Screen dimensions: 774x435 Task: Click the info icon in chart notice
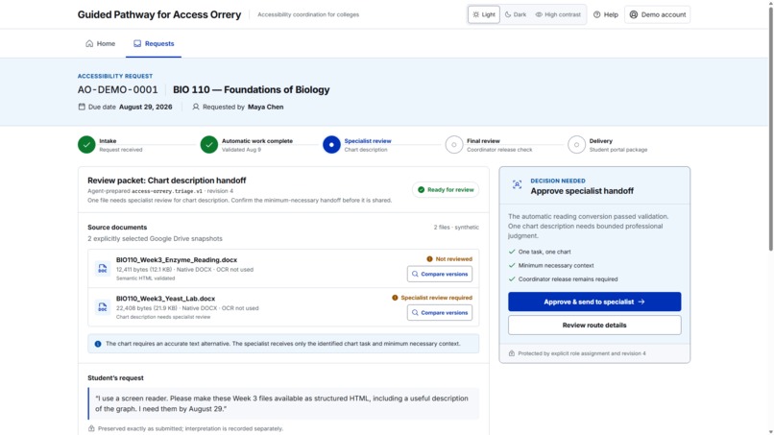tap(98, 344)
